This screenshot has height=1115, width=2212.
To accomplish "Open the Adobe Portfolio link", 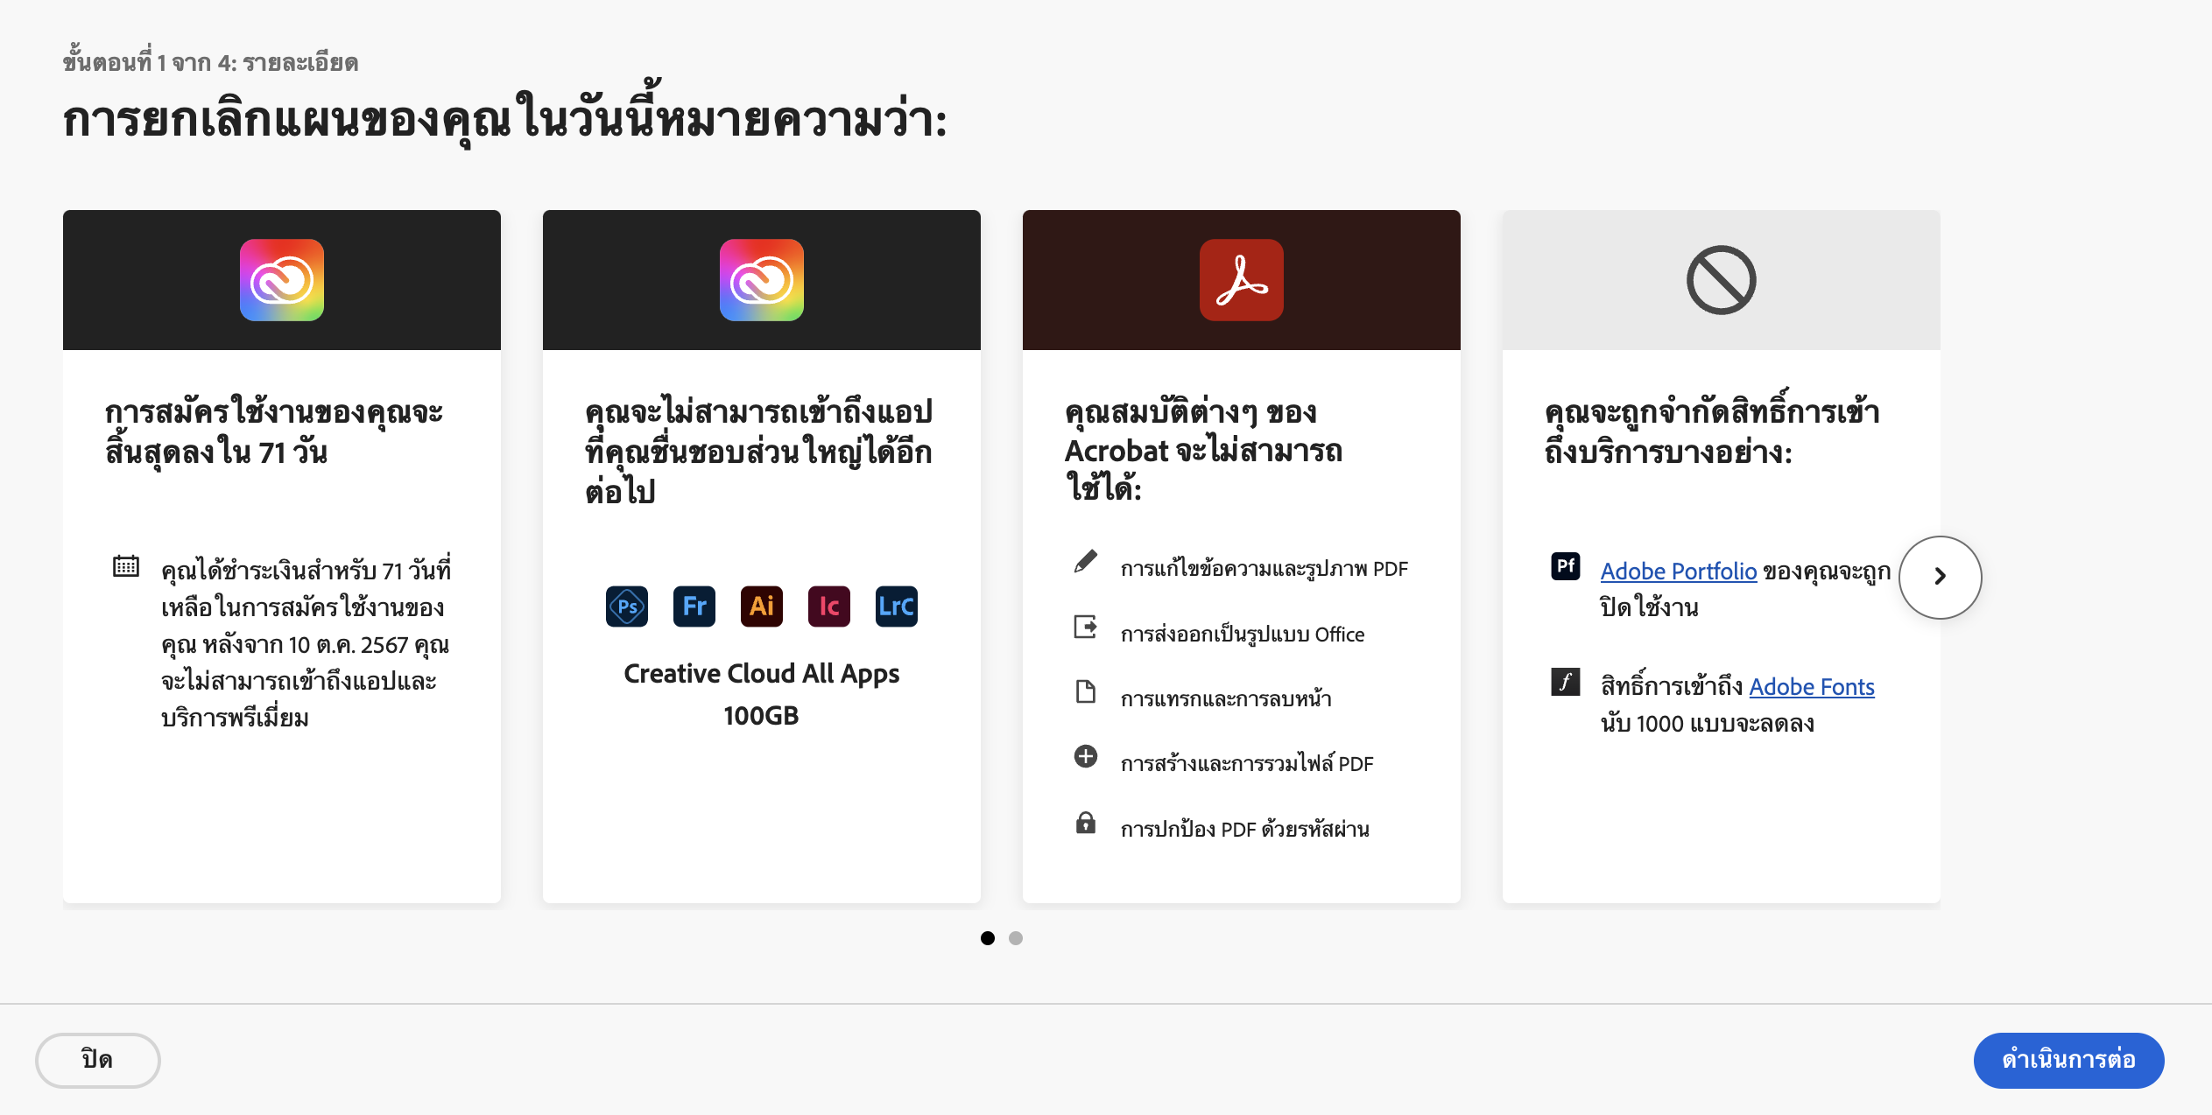I will pos(1679,571).
